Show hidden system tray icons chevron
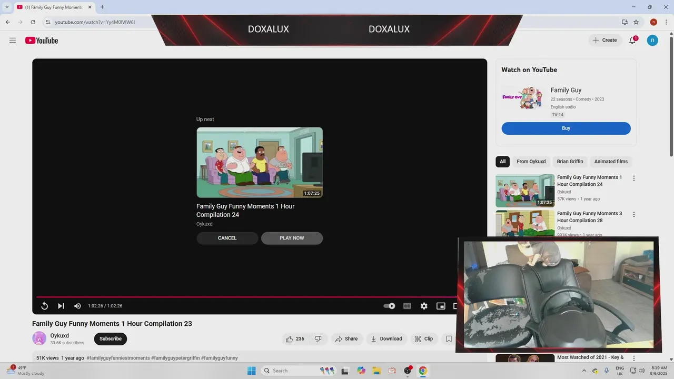Screen dimensions: 674x379 pyautogui.click(x=583, y=371)
